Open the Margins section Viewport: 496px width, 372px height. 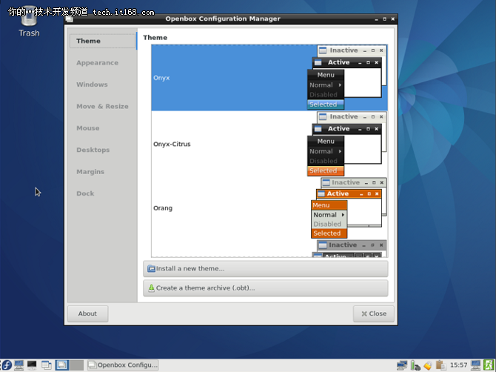tap(90, 172)
